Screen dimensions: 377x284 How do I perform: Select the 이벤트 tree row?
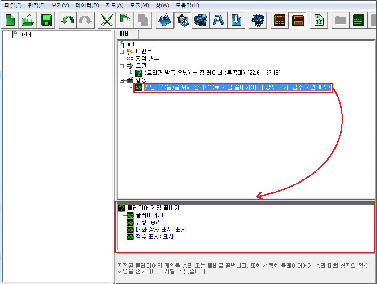[144, 51]
